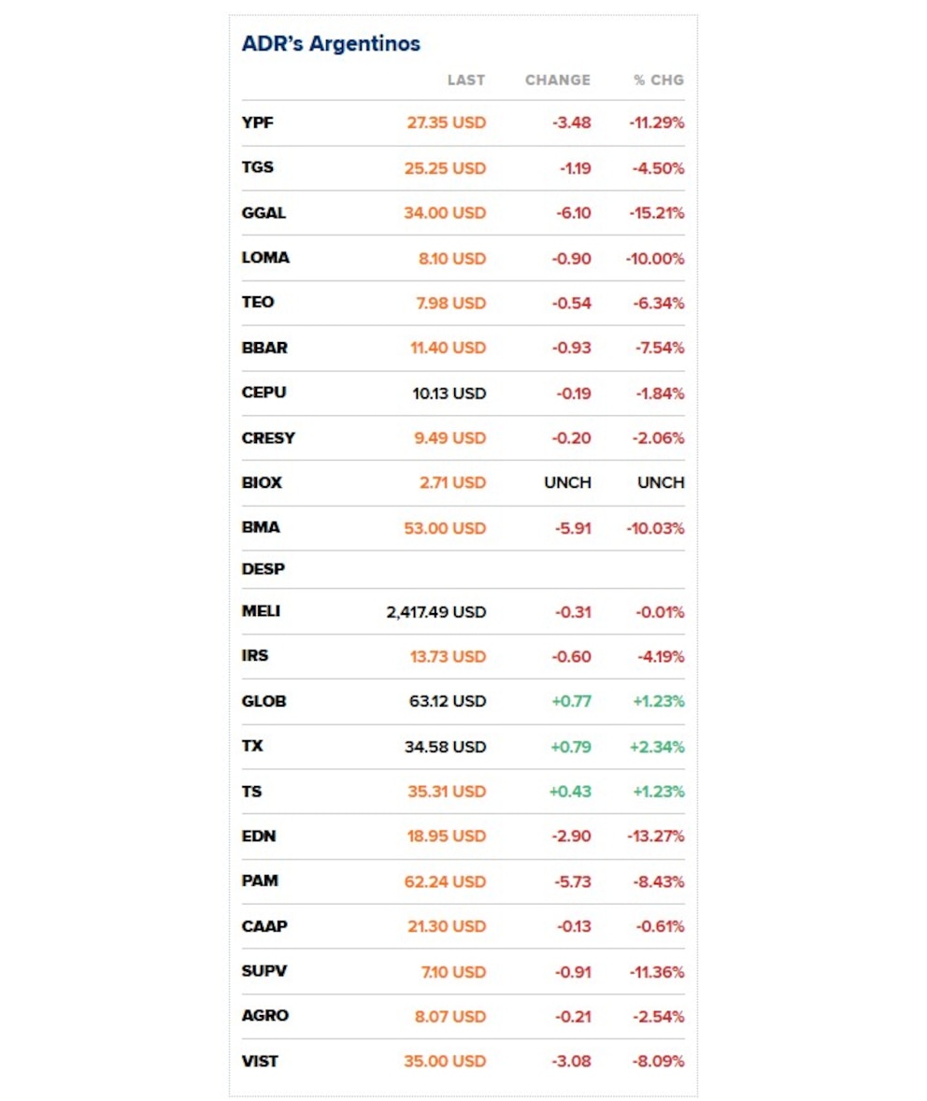Image resolution: width=927 pixels, height=1101 pixels.
Task: Click the % CHG column header
Action: point(659,80)
